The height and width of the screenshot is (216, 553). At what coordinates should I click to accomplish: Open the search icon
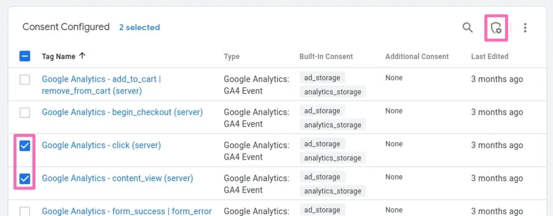(467, 28)
